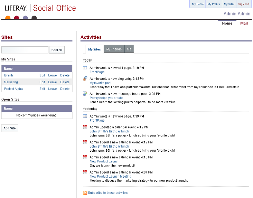Sign Out using the top bar
Screen dimensions: 253x198
(244, 4)
